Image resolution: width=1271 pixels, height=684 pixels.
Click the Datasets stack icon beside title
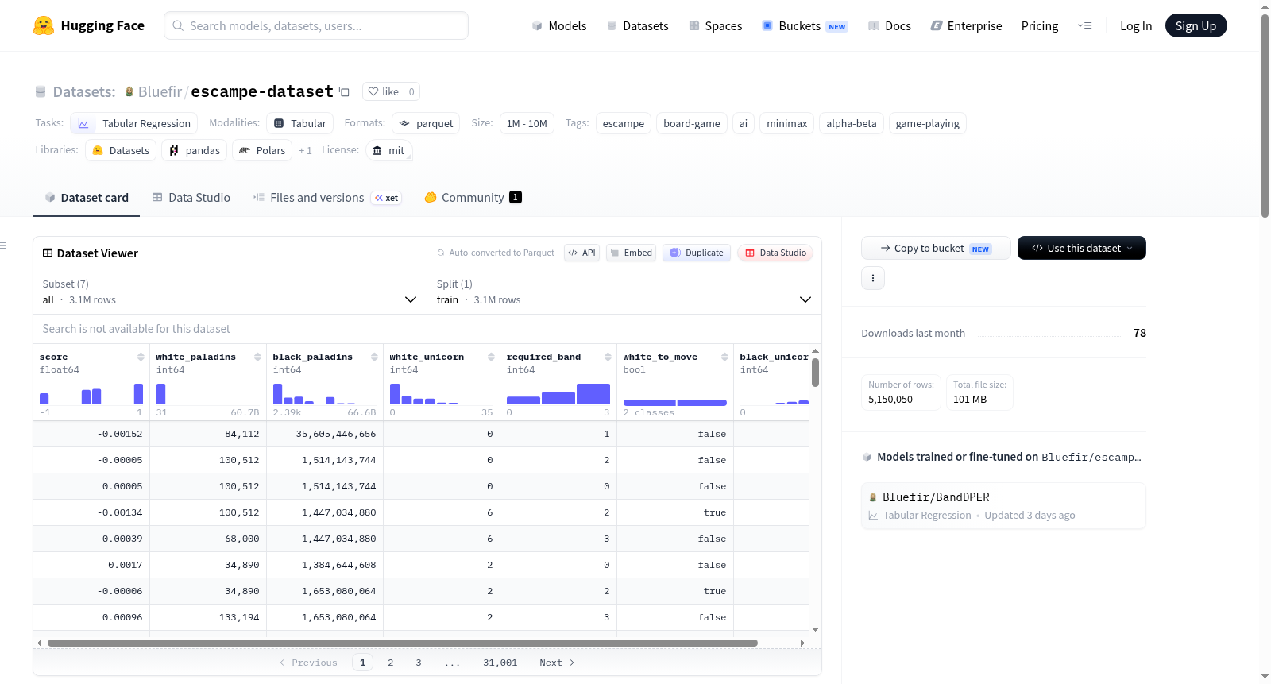(41, 91)
